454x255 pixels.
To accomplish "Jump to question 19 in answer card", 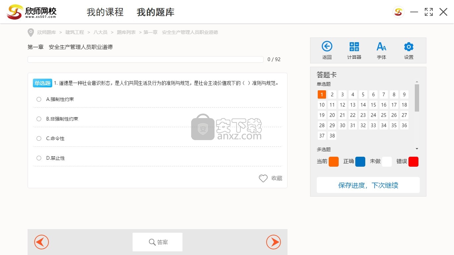I will pyautogui.click(x=322, y=115).
